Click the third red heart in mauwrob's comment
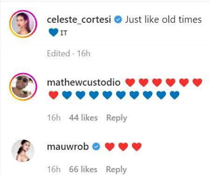The height and width of the screenshot is (175, 210). 136,147
